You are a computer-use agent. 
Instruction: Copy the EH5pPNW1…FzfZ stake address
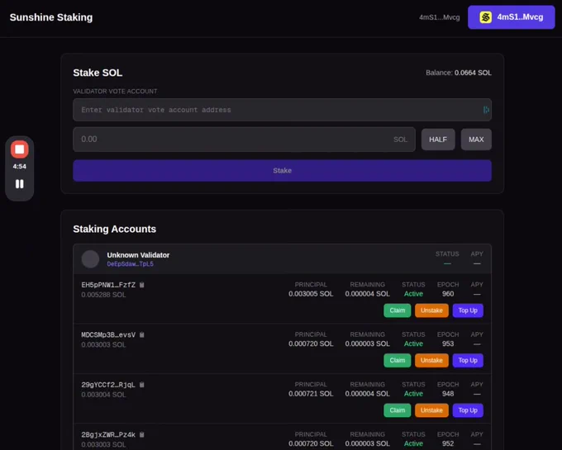tap(142, 285)
